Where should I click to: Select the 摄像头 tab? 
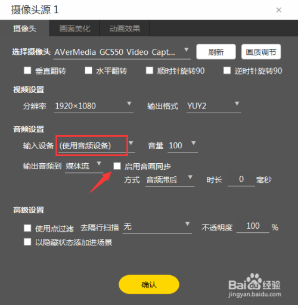pyautogui.click(x=24, y=29)
